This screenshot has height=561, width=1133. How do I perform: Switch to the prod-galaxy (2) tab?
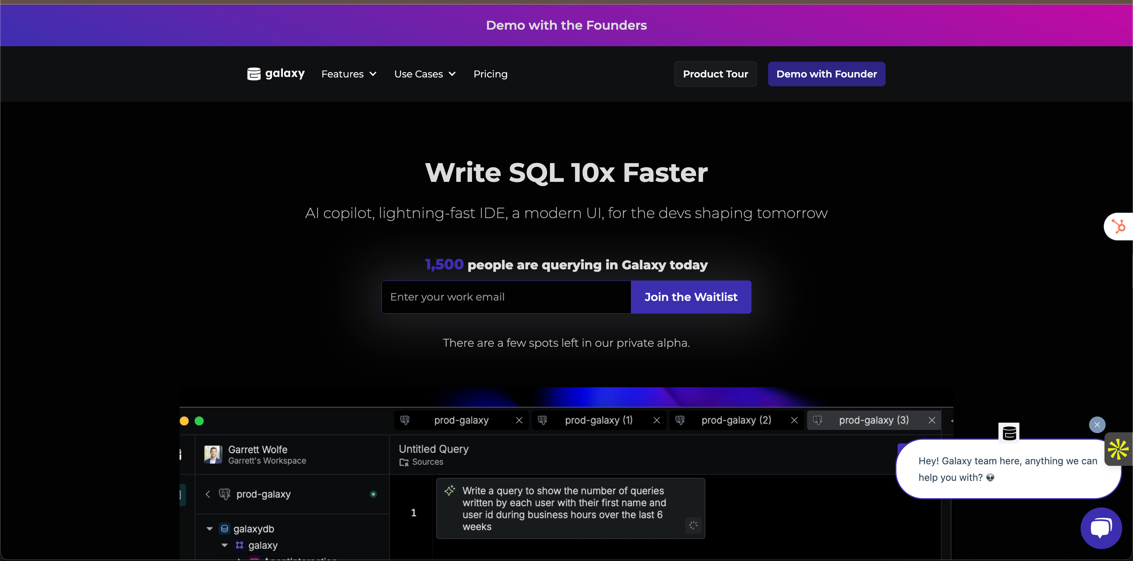click(736, 420)
